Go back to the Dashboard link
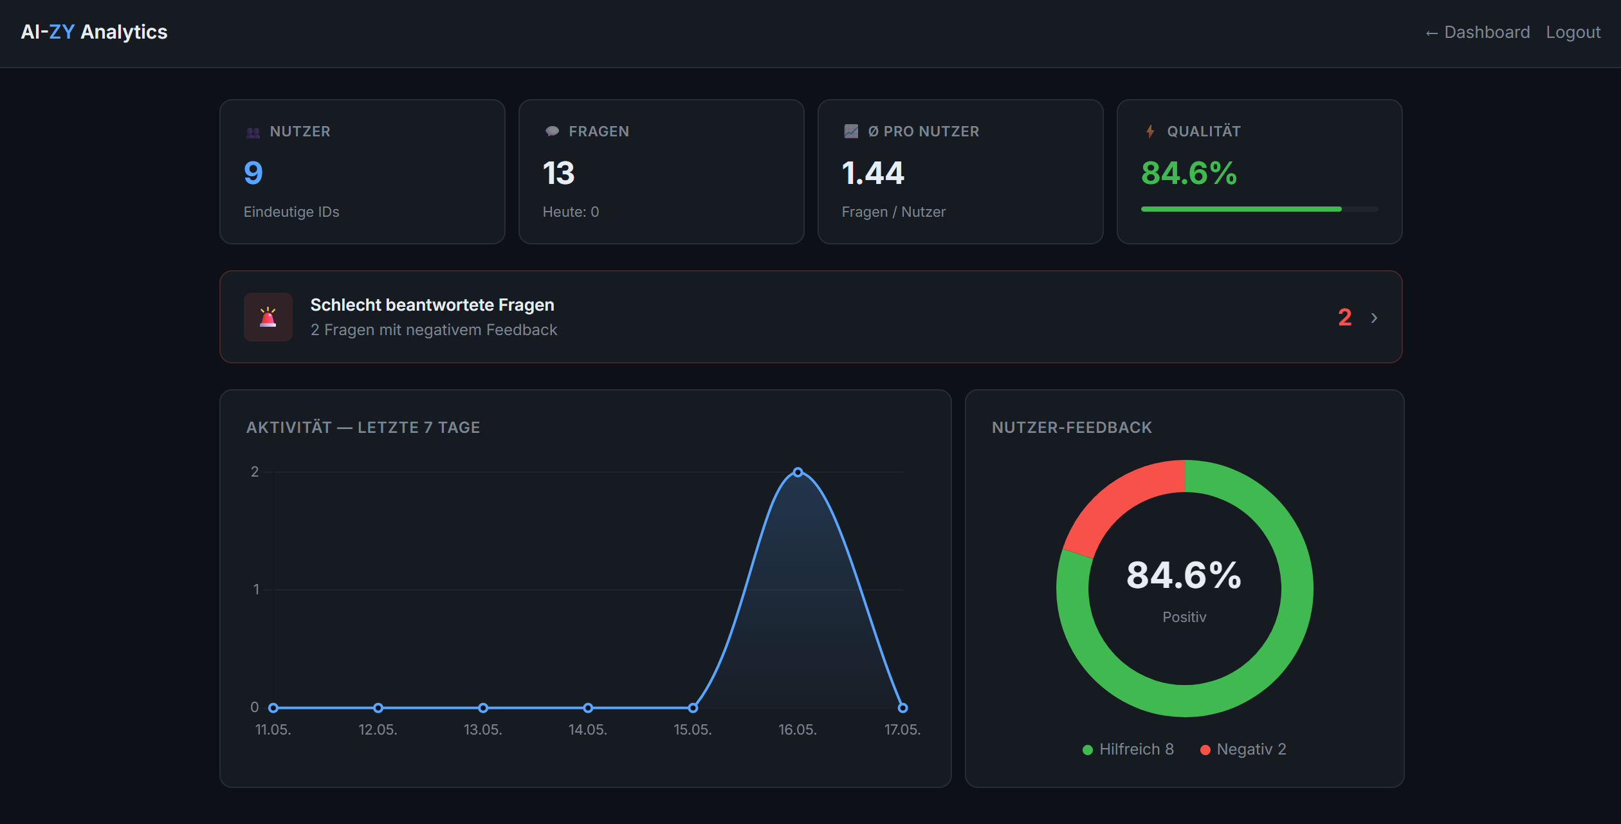 [1478, 32]
